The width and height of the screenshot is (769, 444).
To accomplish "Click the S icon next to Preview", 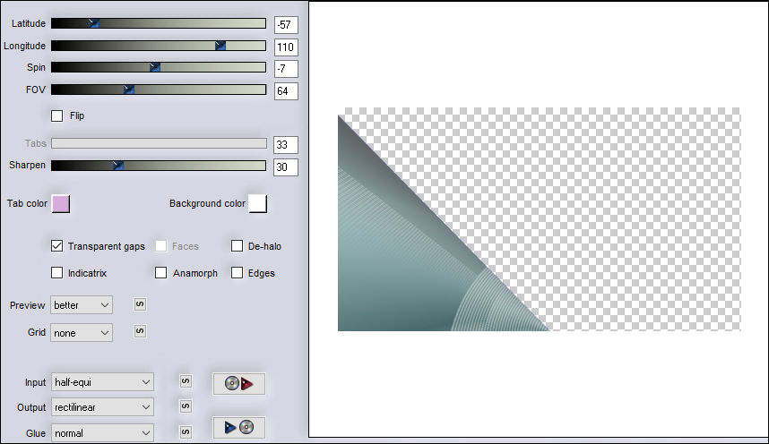I will click(x=140, y=304).
